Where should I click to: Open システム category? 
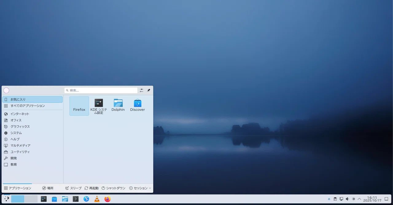(32, 133)
